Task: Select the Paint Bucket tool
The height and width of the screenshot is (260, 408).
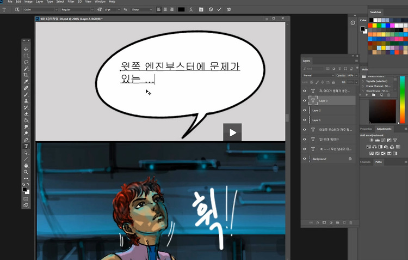Action: pyautogui.click(x=26, y=120)
